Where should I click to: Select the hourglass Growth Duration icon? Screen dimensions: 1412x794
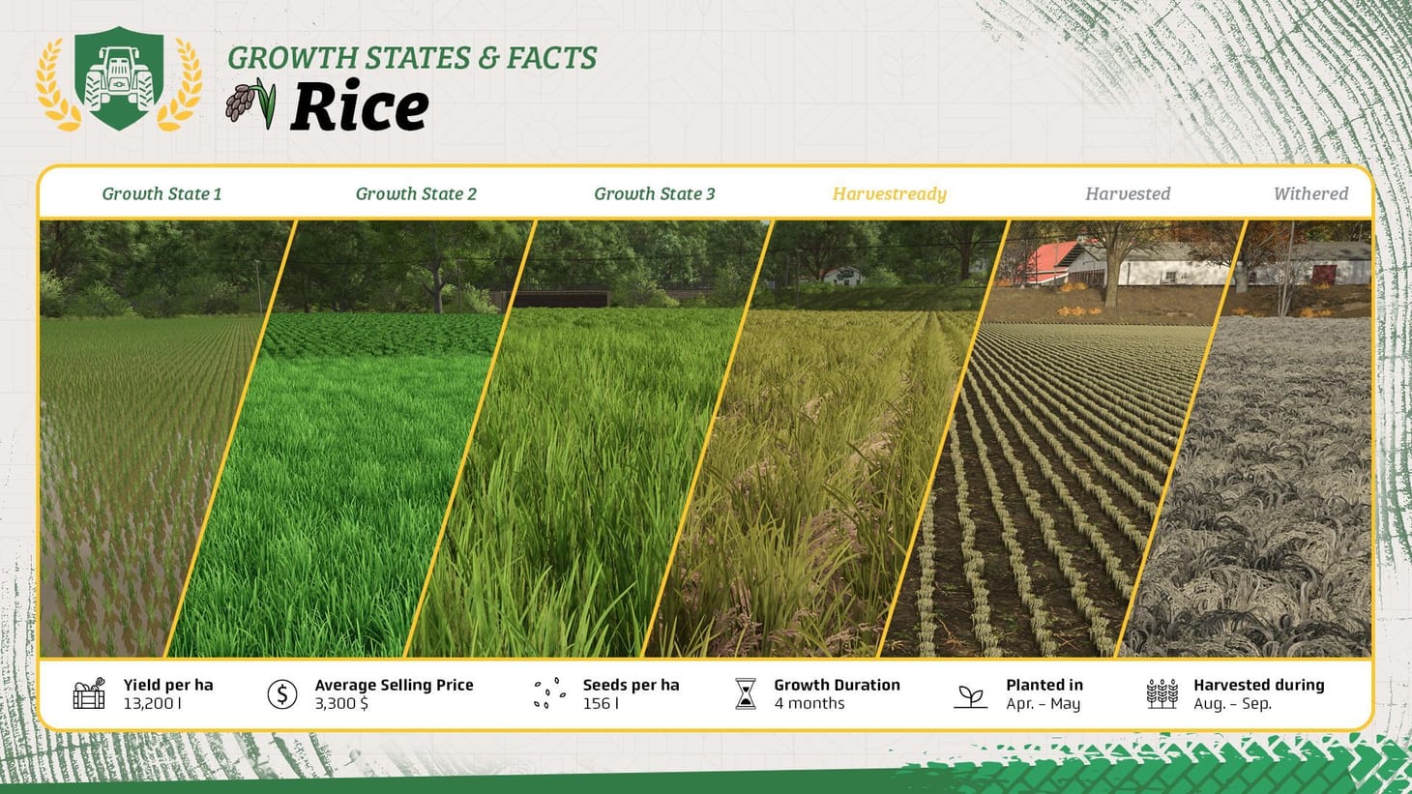point(745,692)
